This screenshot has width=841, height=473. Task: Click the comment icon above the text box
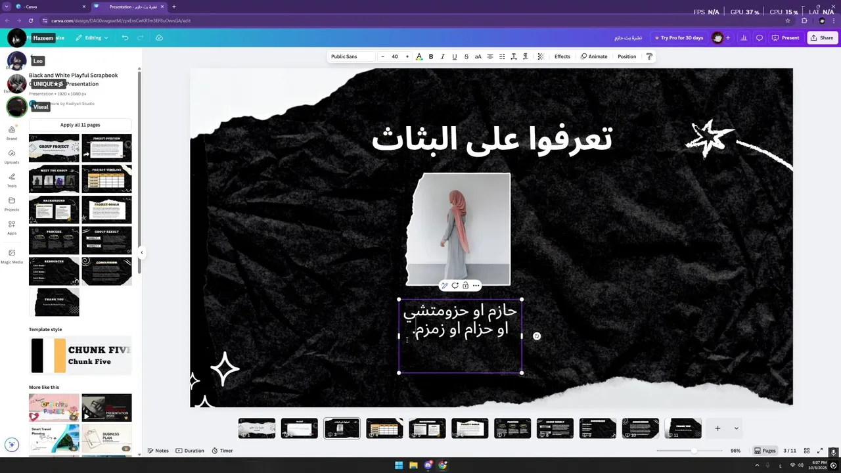coord(455,285)
